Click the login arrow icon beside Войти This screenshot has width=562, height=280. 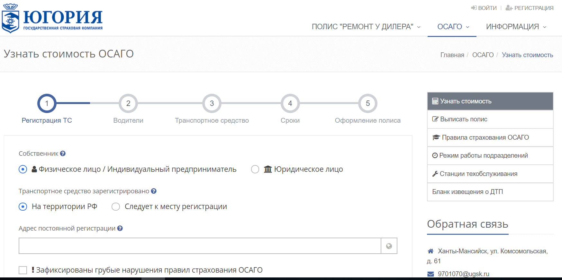point(474,8)
